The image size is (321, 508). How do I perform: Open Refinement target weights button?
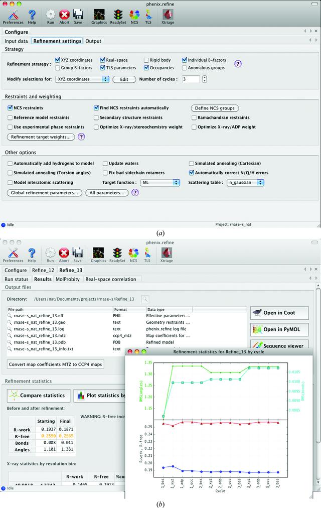click(x=41, y=137)
